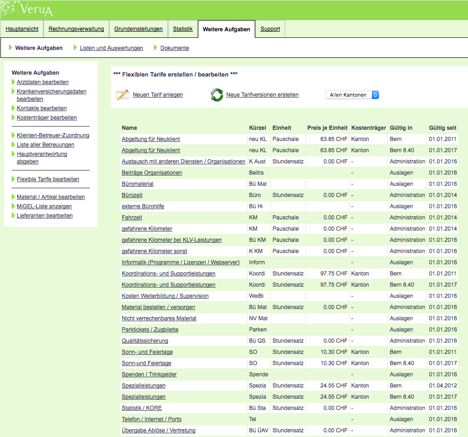Open the Fahrzeit tariff entry
Screen dimensions: 468x437
pyautogui.click(x=132, y=218)
